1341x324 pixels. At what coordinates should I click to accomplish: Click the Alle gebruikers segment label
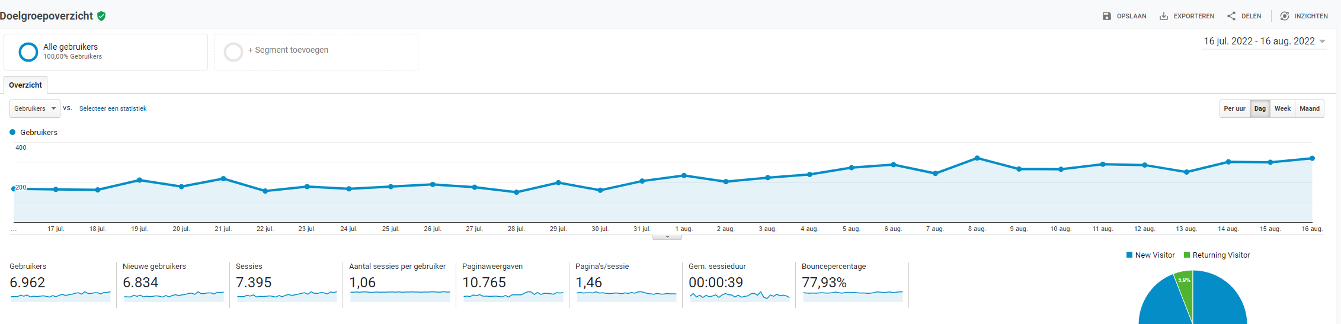coord(71,47)
